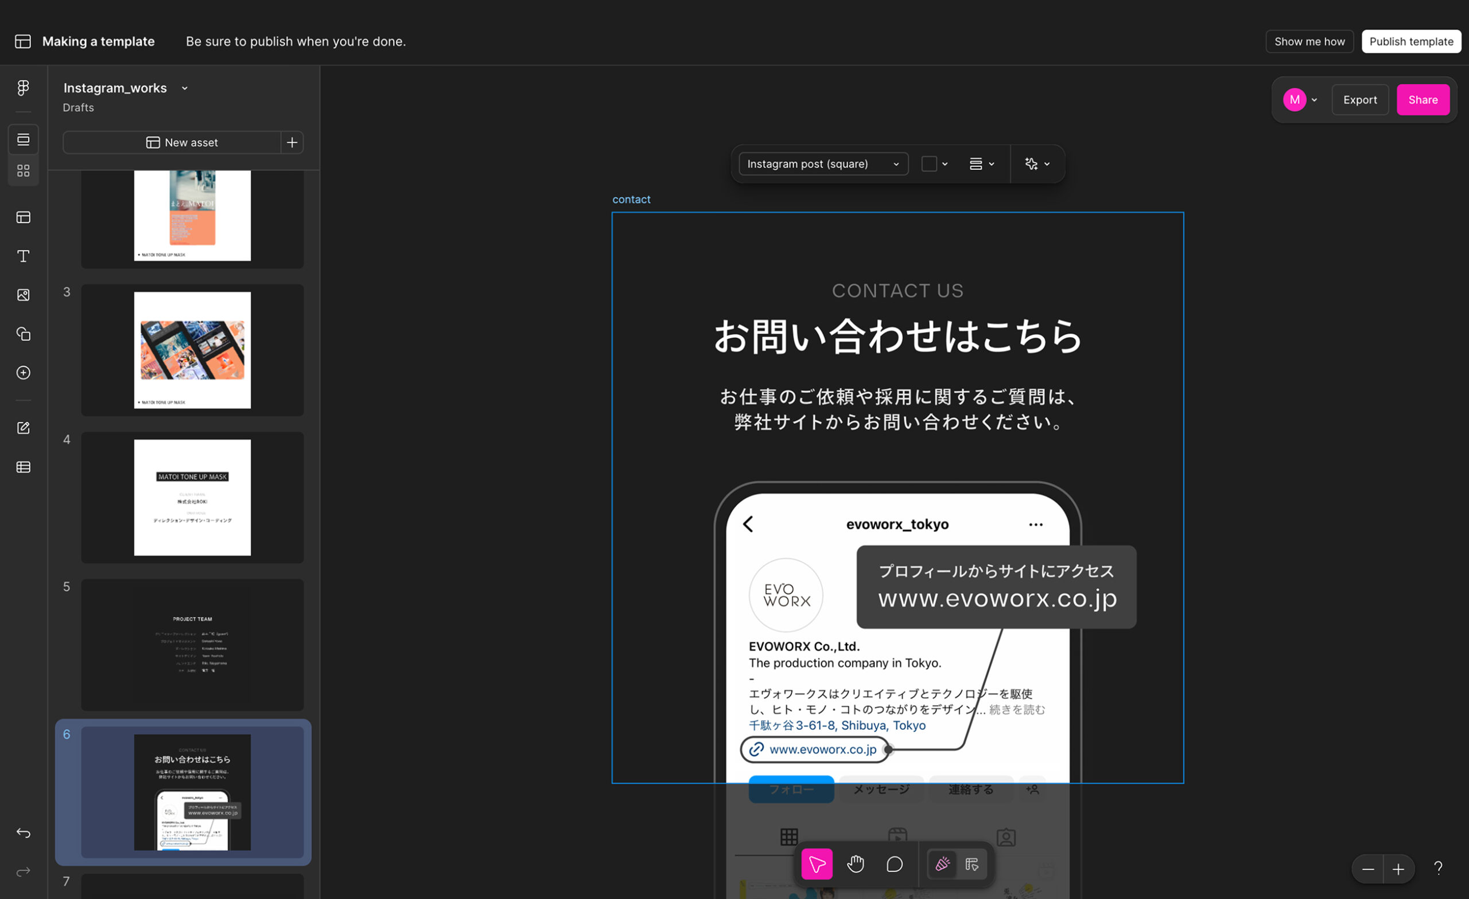Click the Export button
This screenshot has height=899, width=1469.
point(1360,100)
